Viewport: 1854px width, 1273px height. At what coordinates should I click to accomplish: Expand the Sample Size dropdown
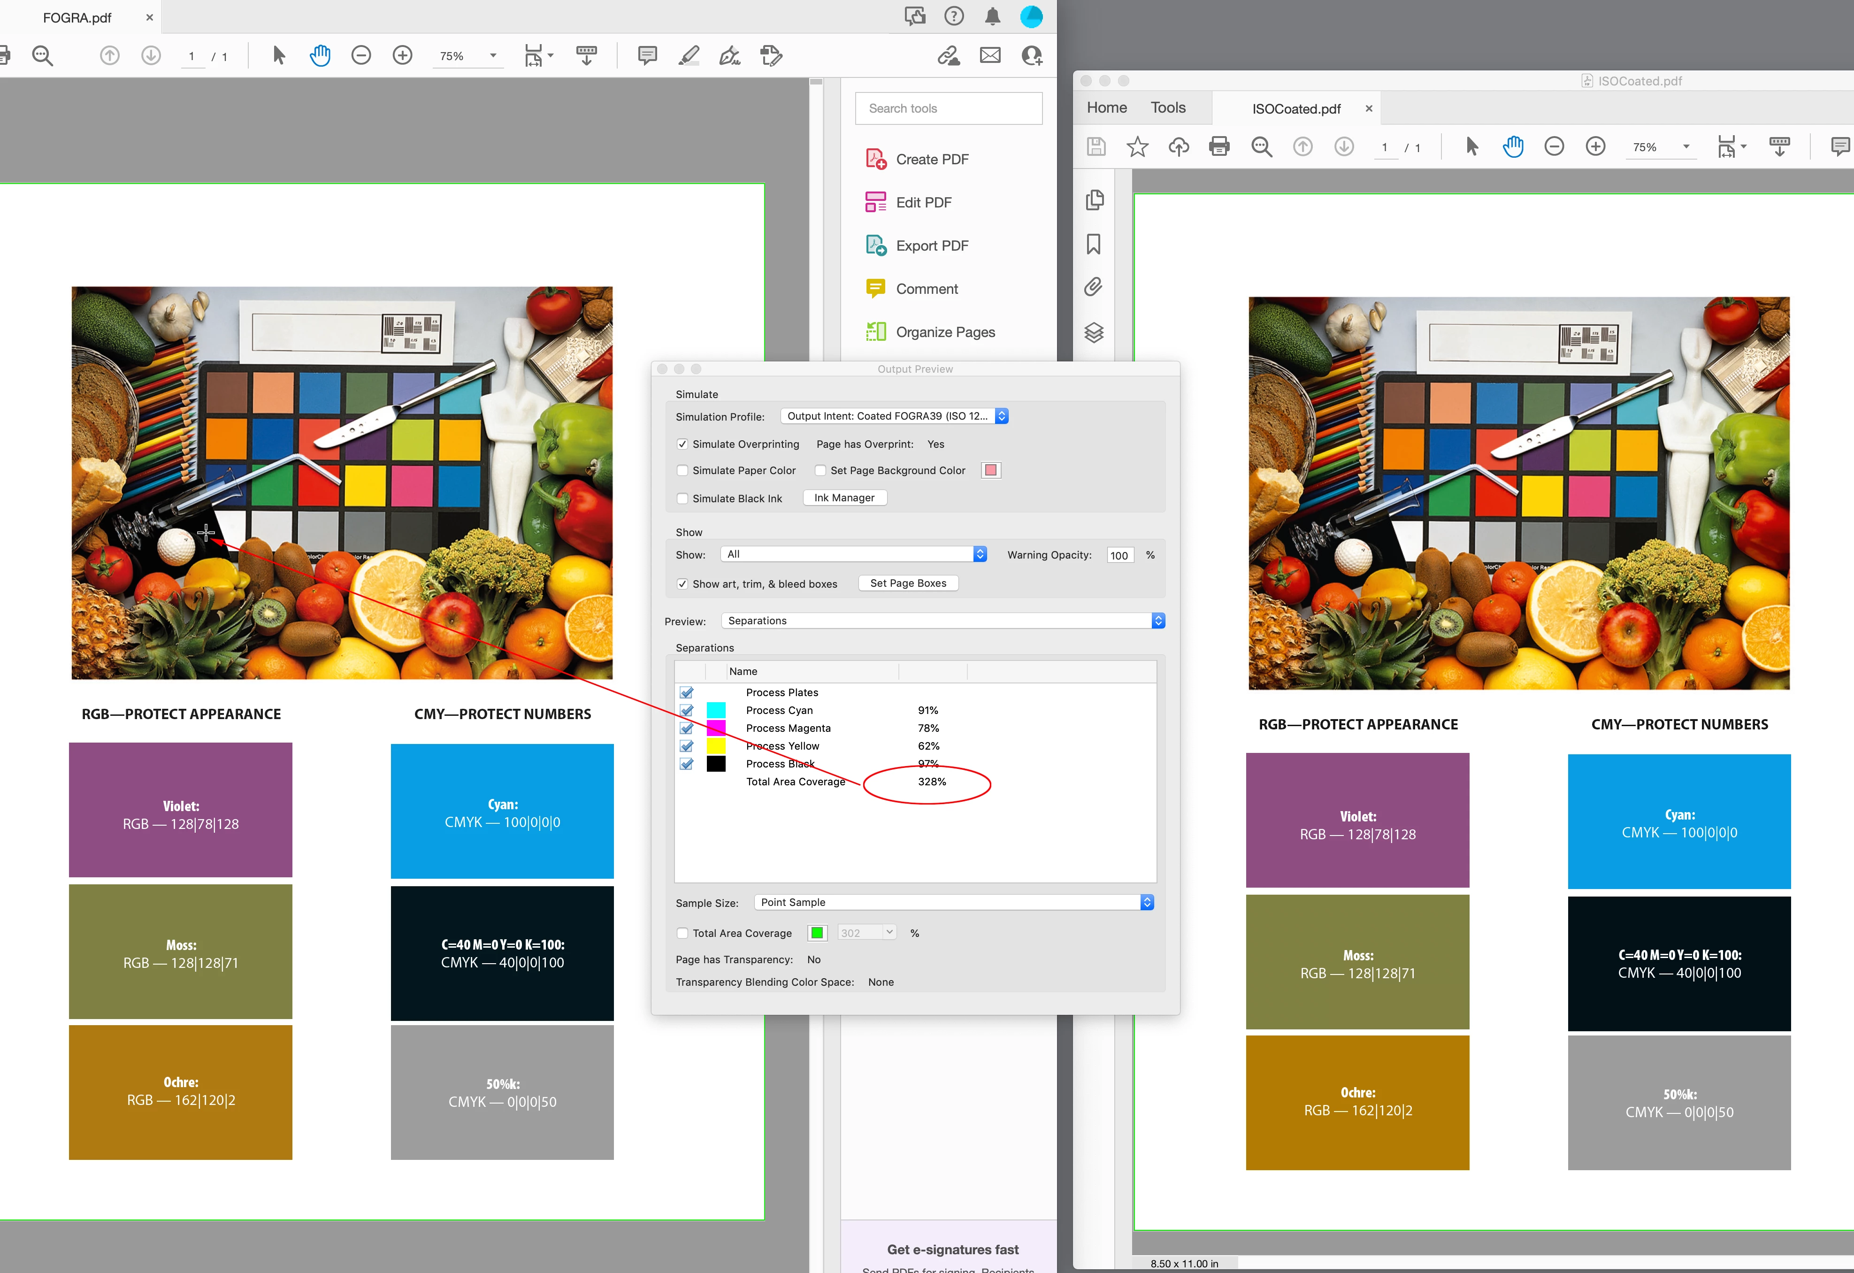point(953,902)
